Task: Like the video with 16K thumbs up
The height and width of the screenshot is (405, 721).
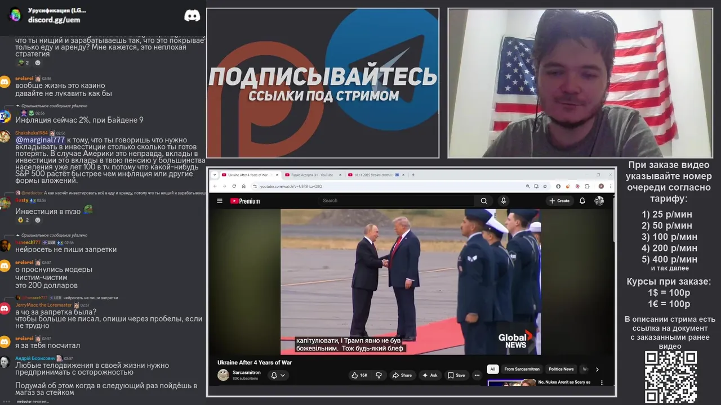Action: click(359, 375)
